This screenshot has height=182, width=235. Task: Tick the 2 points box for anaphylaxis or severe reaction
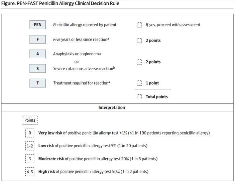tap(139, 62)
